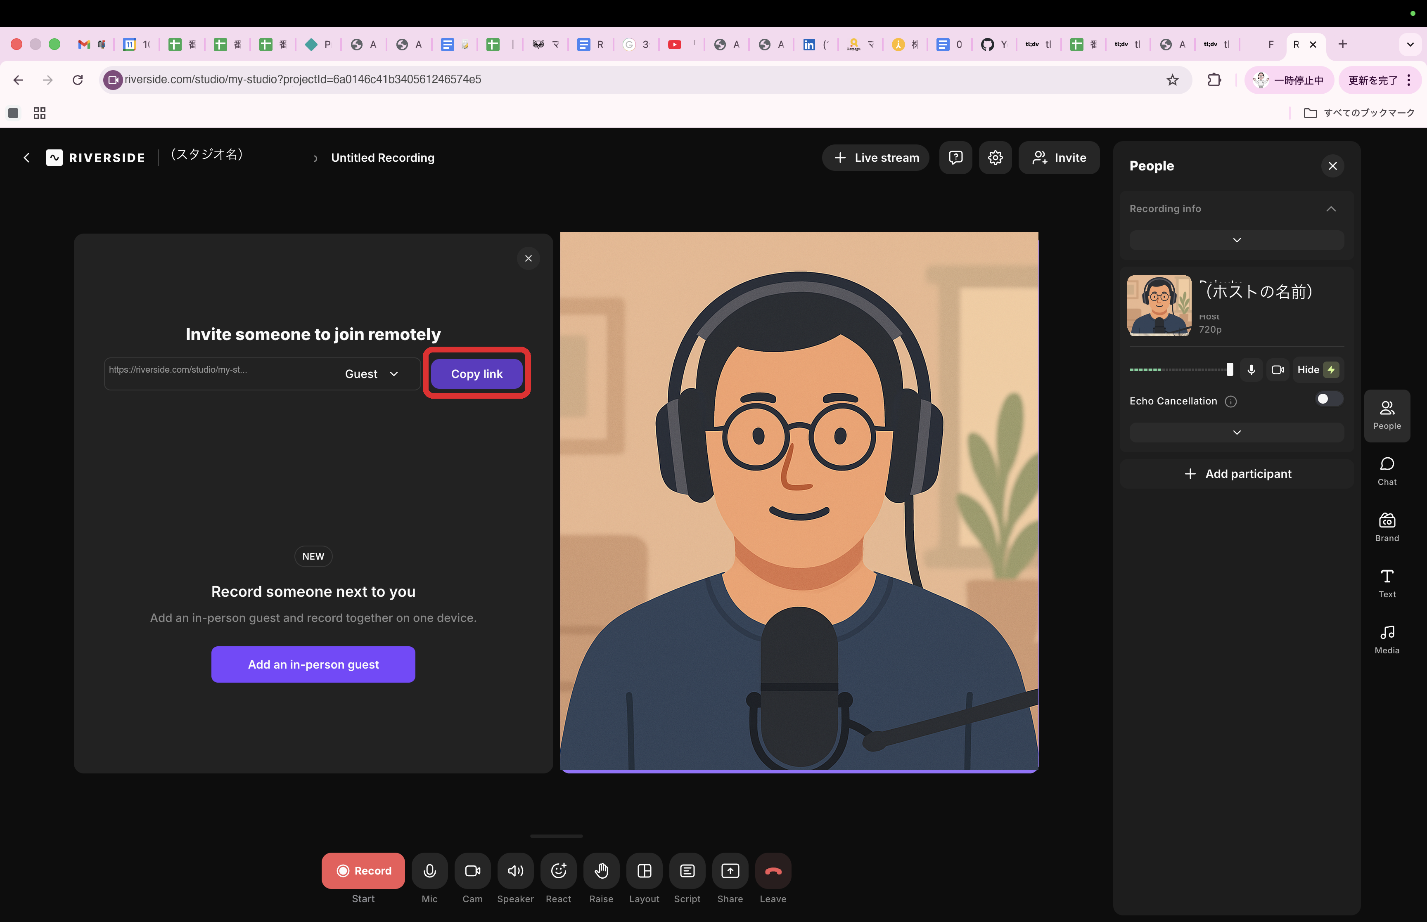Toggle the Echo Cancellation switch
Image resolution: width=1427 pixels, height=922 pixels.
[1328, 400]
